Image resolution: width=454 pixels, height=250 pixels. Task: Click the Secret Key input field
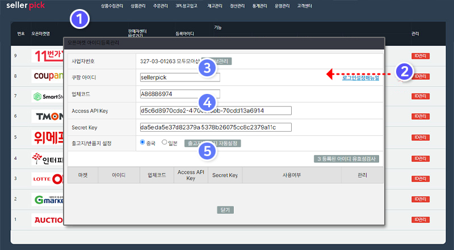coord(215,127)
